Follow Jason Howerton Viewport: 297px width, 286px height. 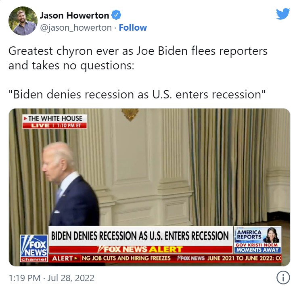point(133,28)
